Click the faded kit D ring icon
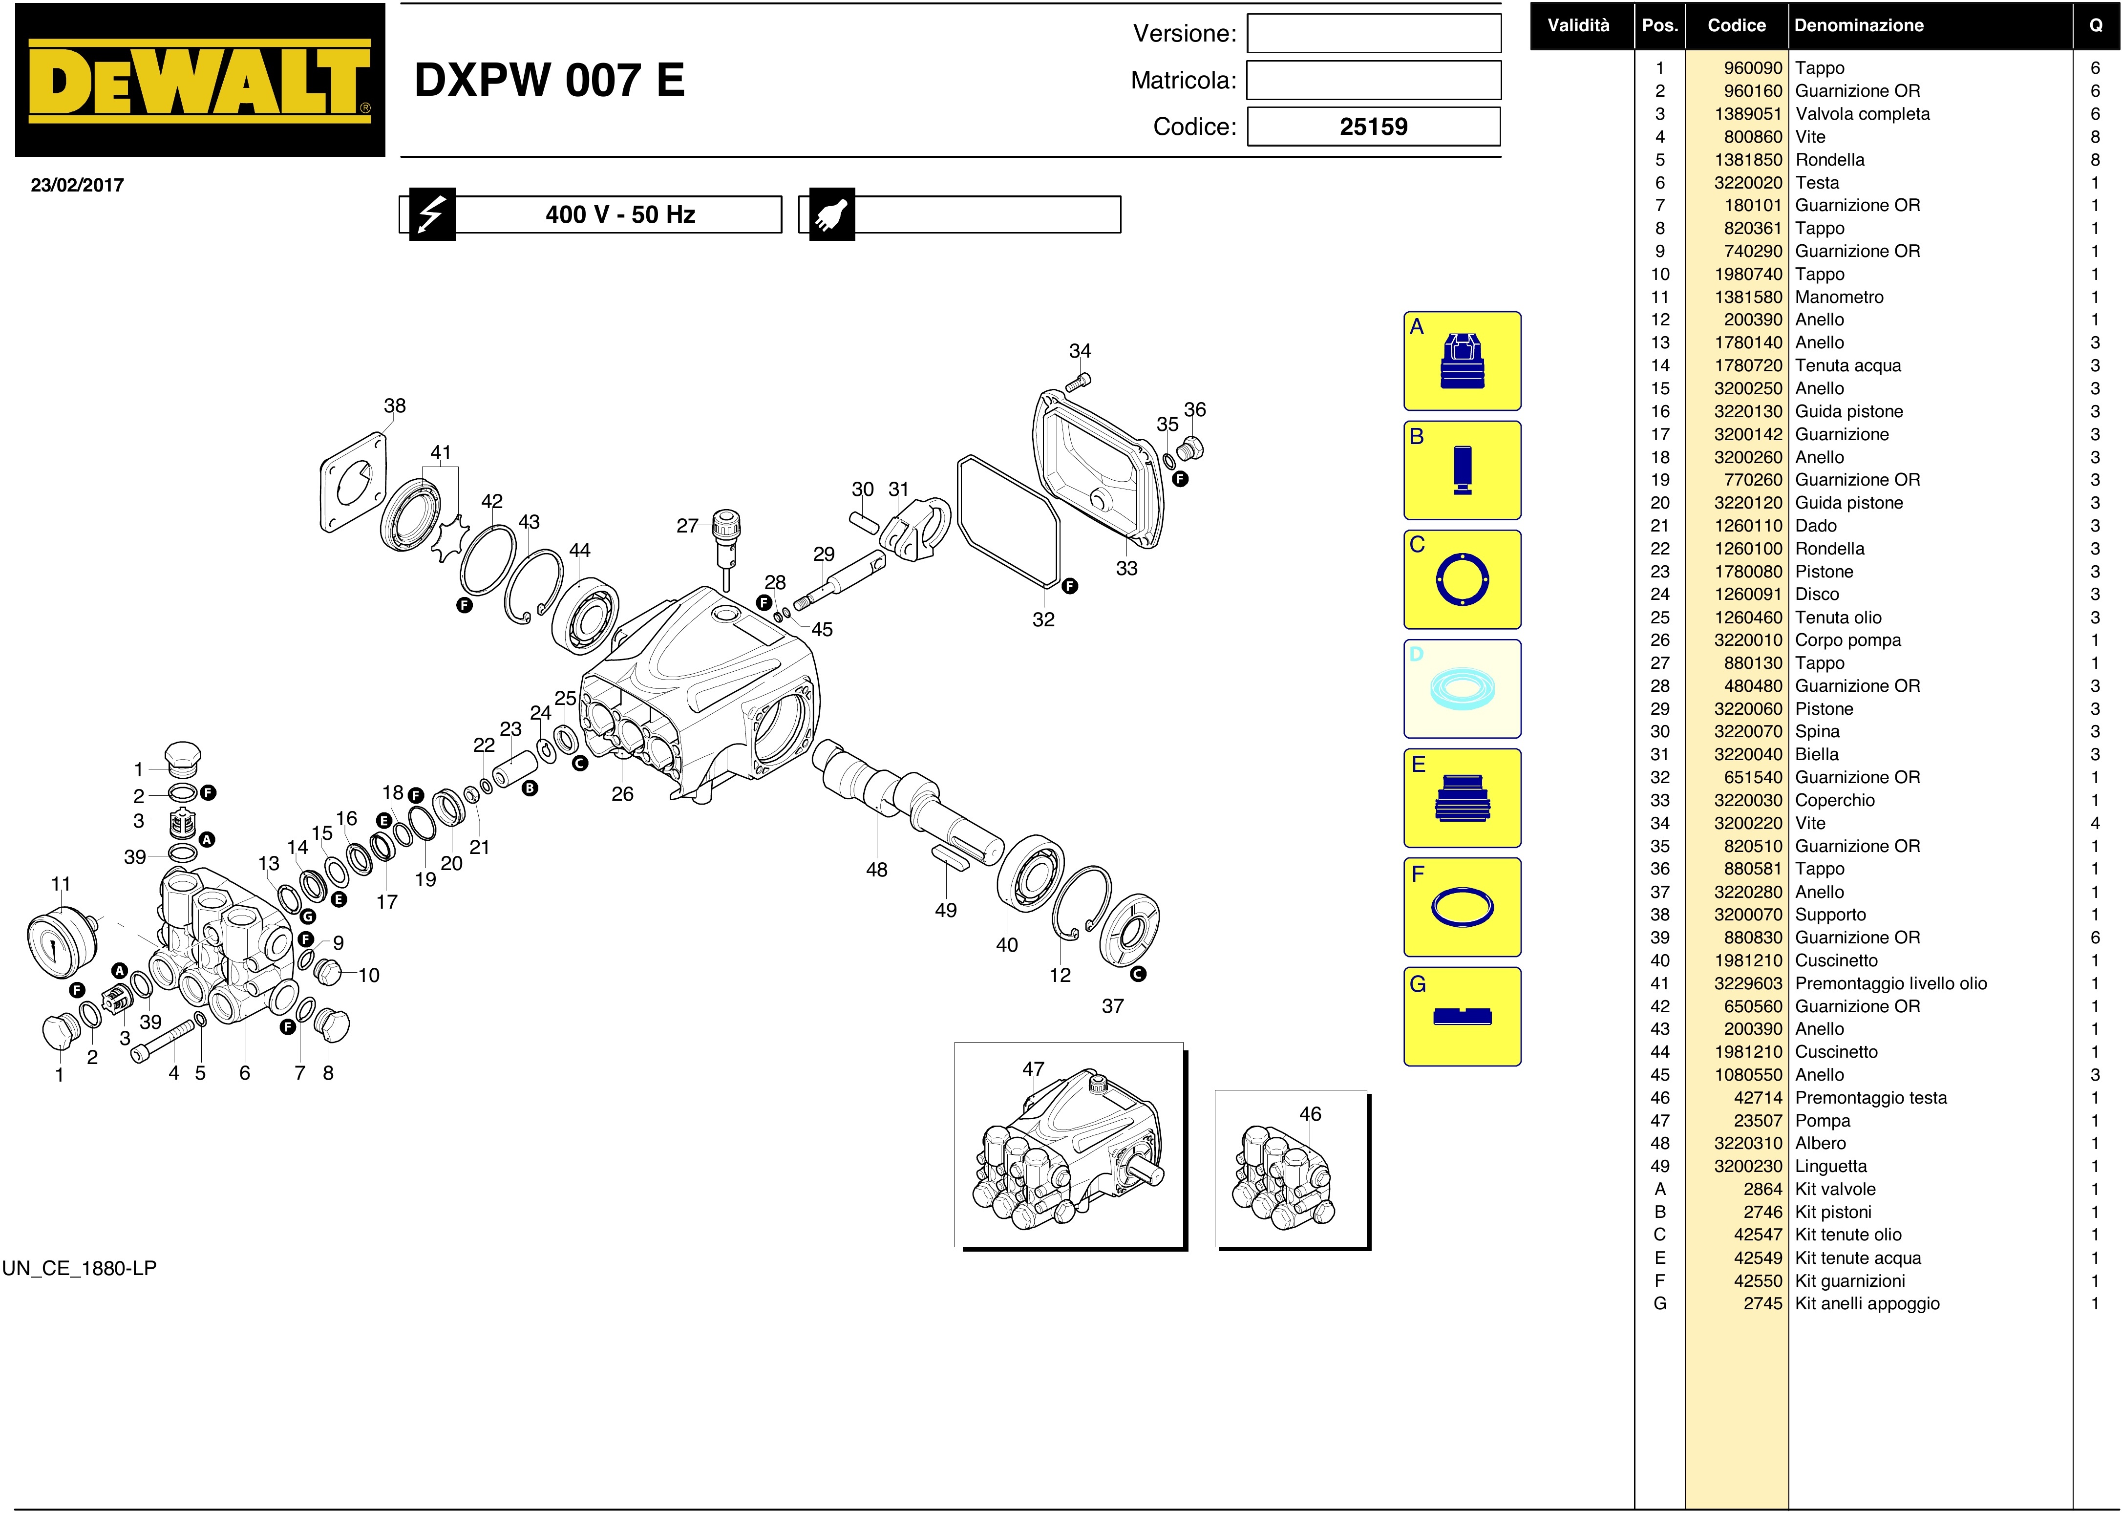Image resolution: width=2122 pixels, height=1513 pixels. pyautogui.click(x=1462, y=689)
